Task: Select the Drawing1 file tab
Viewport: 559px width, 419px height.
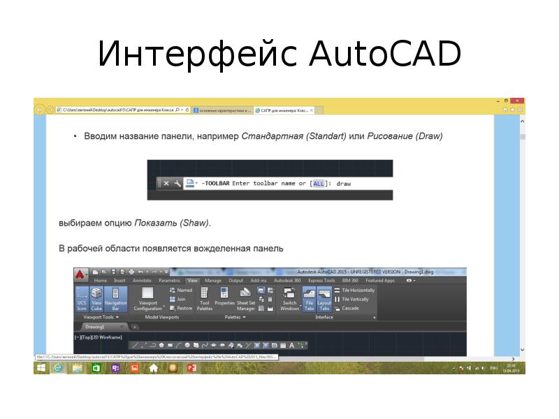Action: (103, 327)
